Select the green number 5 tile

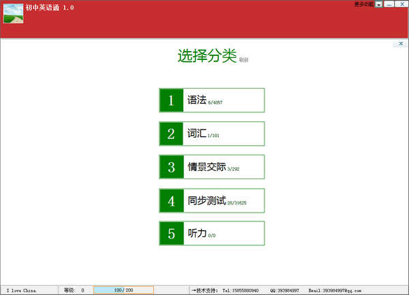tap(171, 234)
